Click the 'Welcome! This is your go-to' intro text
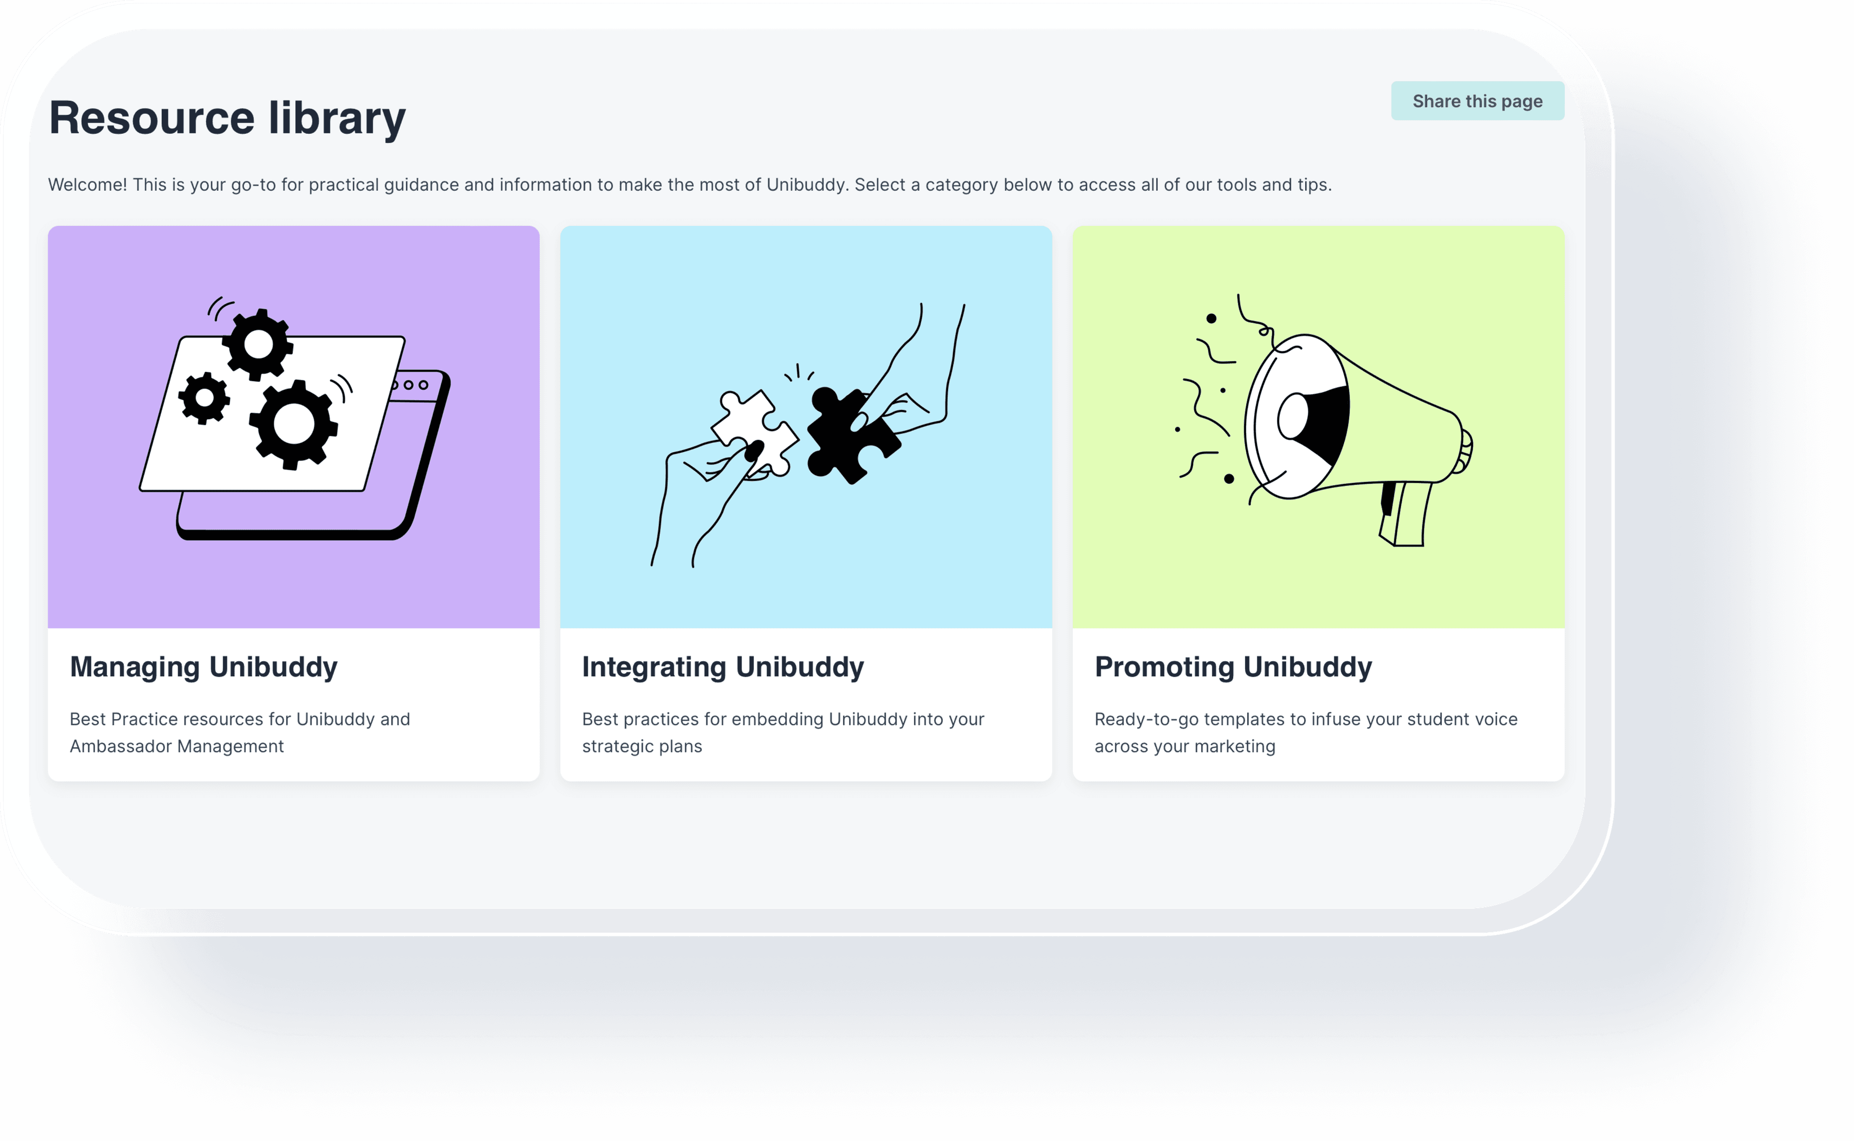The image size is (1854, 1141). 689,185
